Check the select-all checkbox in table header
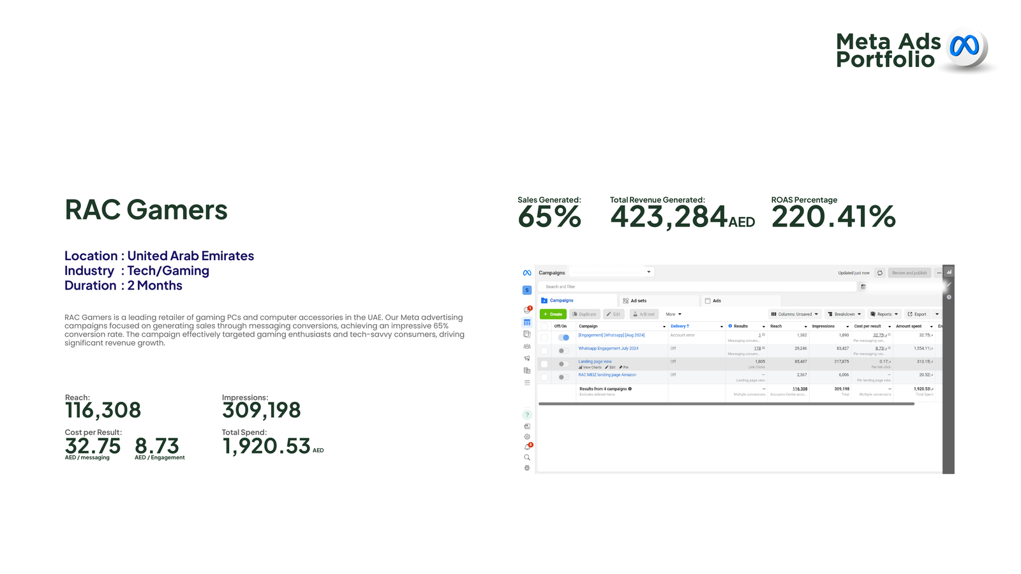 (x=544, y=327)
